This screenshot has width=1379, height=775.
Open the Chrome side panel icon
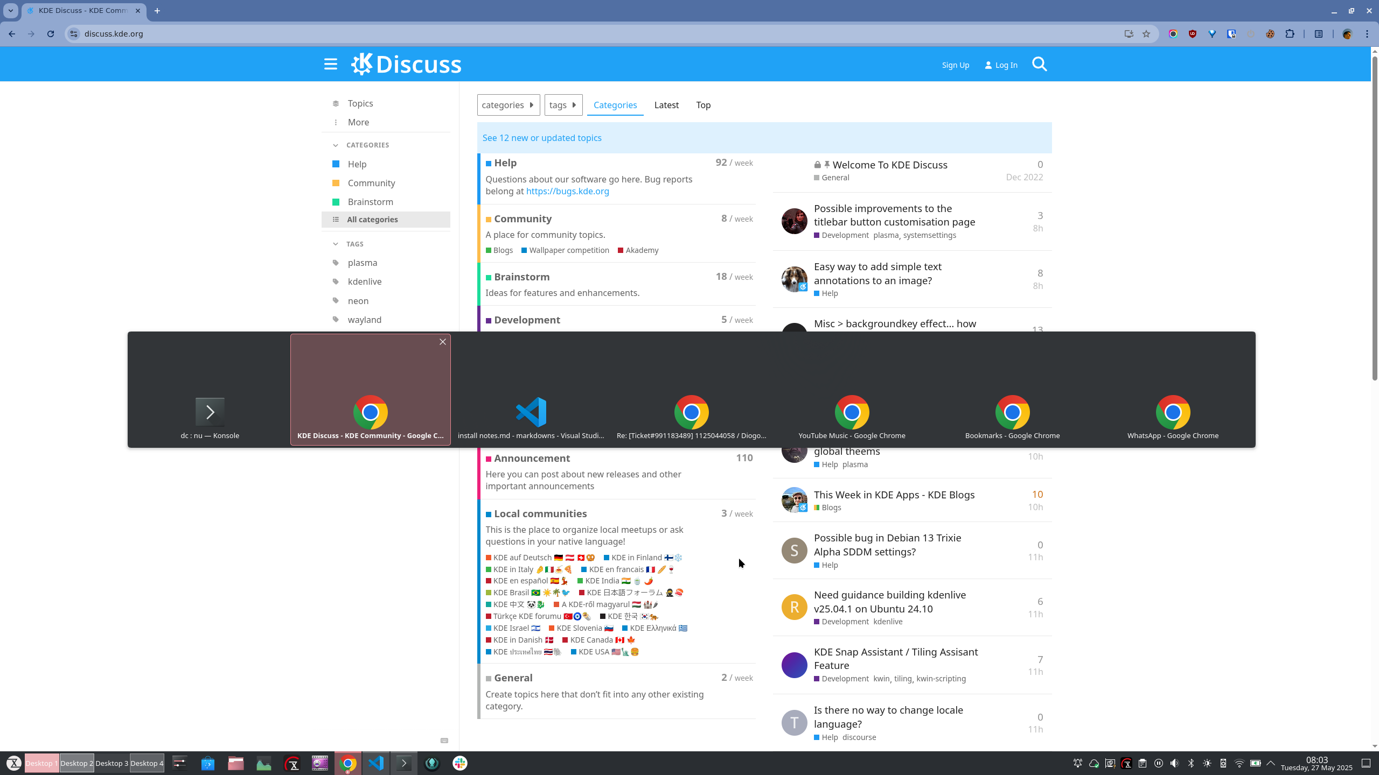(1319, 34)
